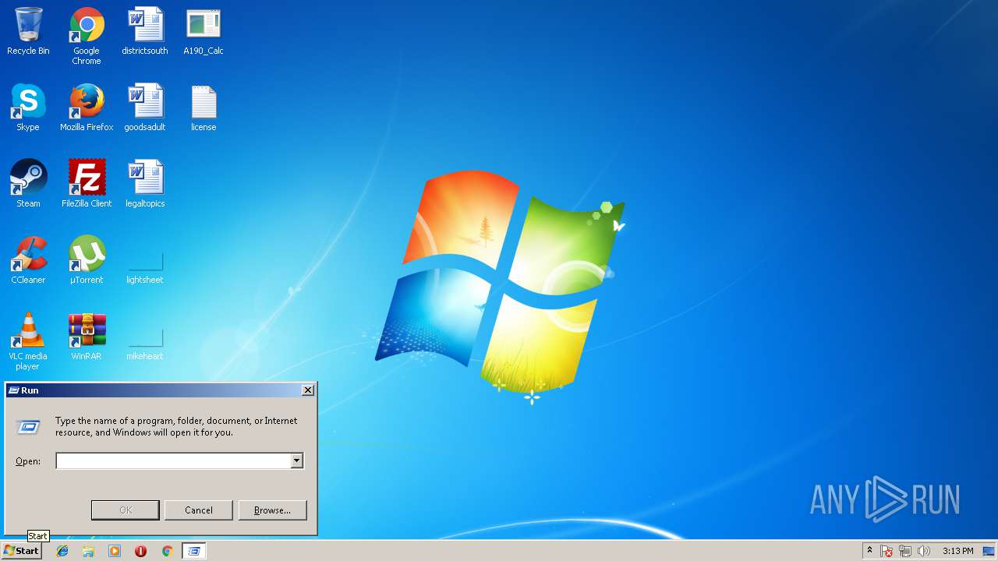
Task: Click the Browse... button
Action: click(x=272, y=510)
